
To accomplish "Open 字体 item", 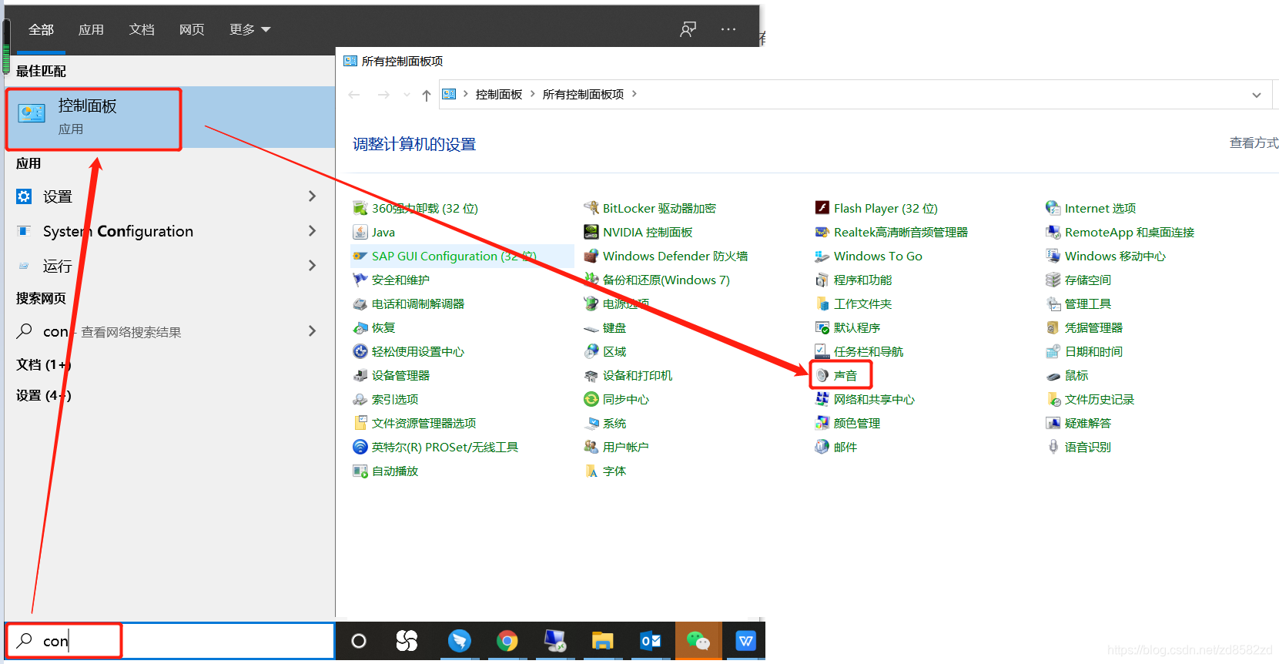I will (605, 471).
